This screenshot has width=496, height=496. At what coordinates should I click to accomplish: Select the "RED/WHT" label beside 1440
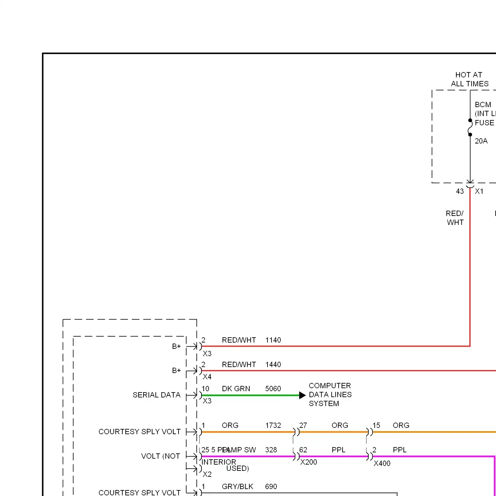239,364
